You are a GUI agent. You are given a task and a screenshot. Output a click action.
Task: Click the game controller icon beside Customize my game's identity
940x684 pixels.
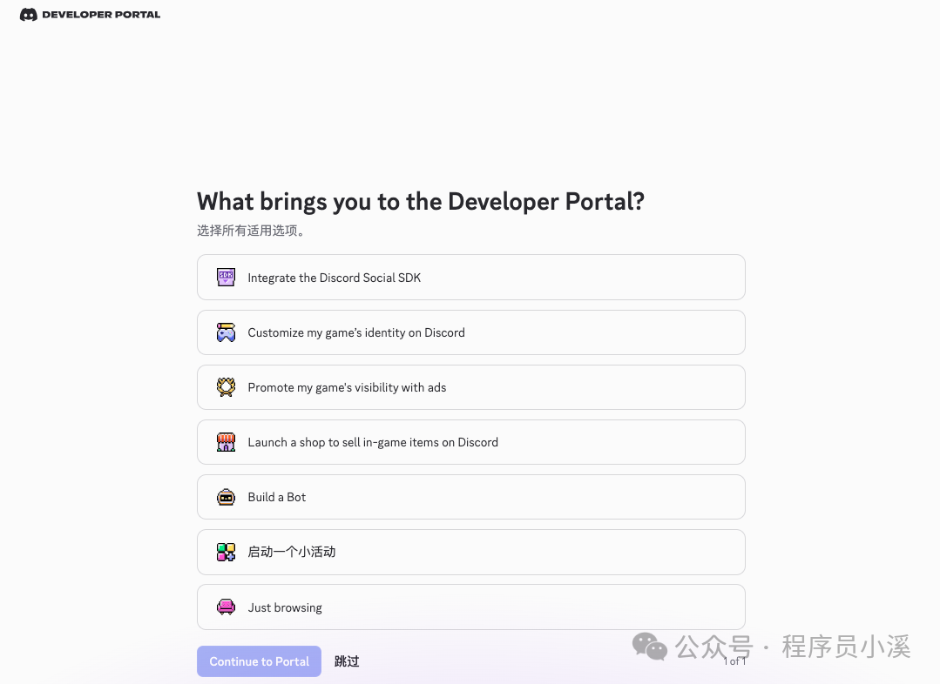coord(226,332)
